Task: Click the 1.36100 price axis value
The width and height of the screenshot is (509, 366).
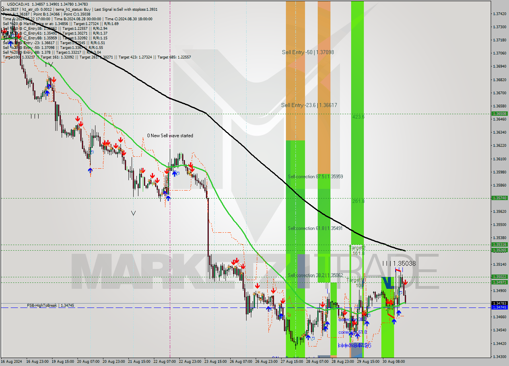Action: (x=499, y=159)
